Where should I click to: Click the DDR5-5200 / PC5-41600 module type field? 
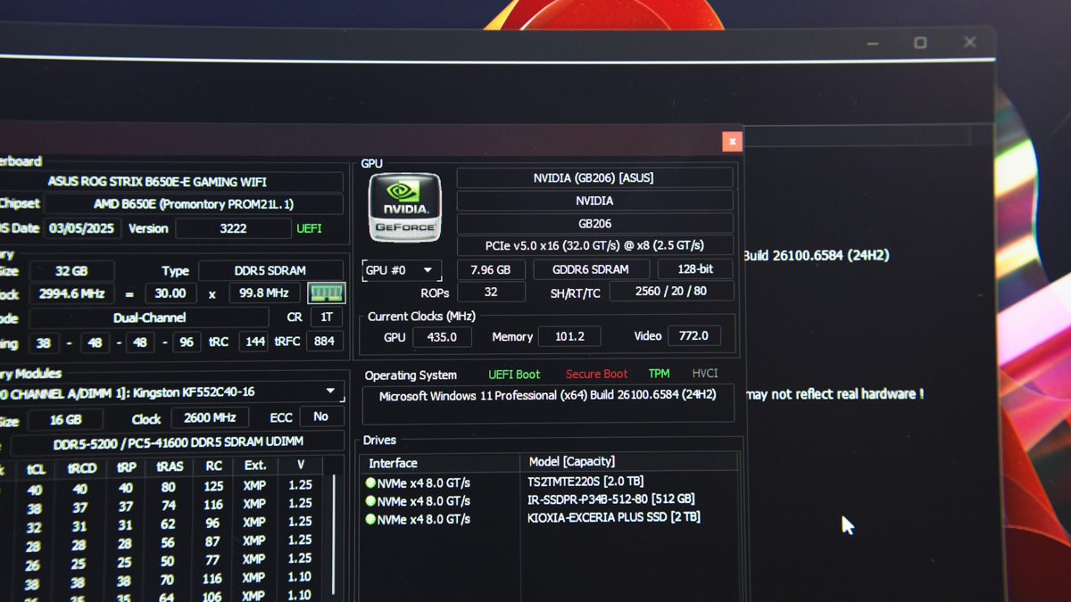point(178,441)
